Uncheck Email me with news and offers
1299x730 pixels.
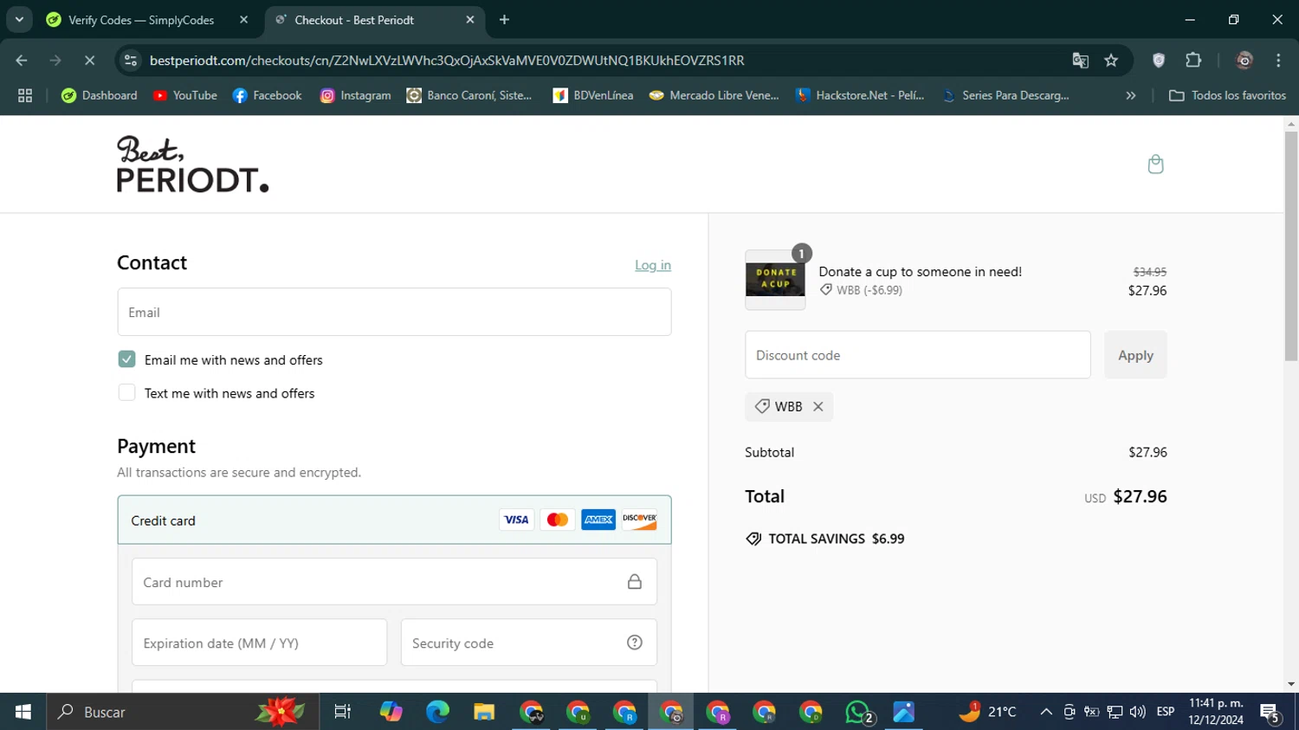point(126,359)
